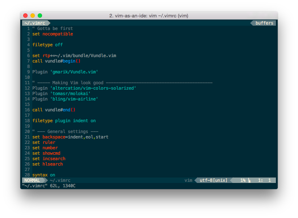Click the utf-8[unix] encoding segment
Viewport: 298px width, 218px height.
(214, 180)
